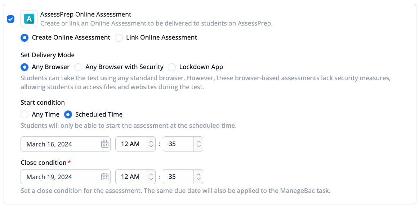420x208 pixels.
Task: Open the start date calendar icon
Action: click(x=104, y=144)
